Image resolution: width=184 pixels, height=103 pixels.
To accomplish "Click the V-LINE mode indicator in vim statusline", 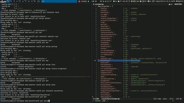I will click(96, 99).
